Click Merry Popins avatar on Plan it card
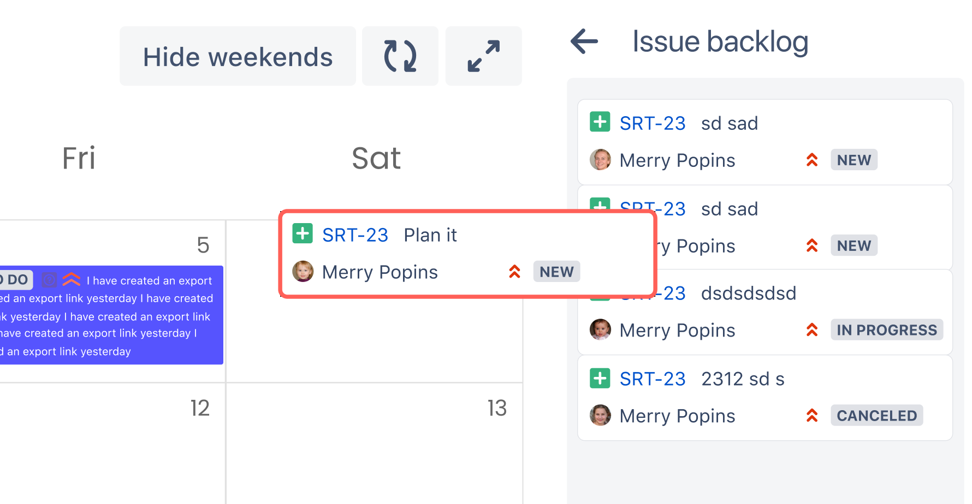This screenshot has width=972, height=504. click(303, 272)
